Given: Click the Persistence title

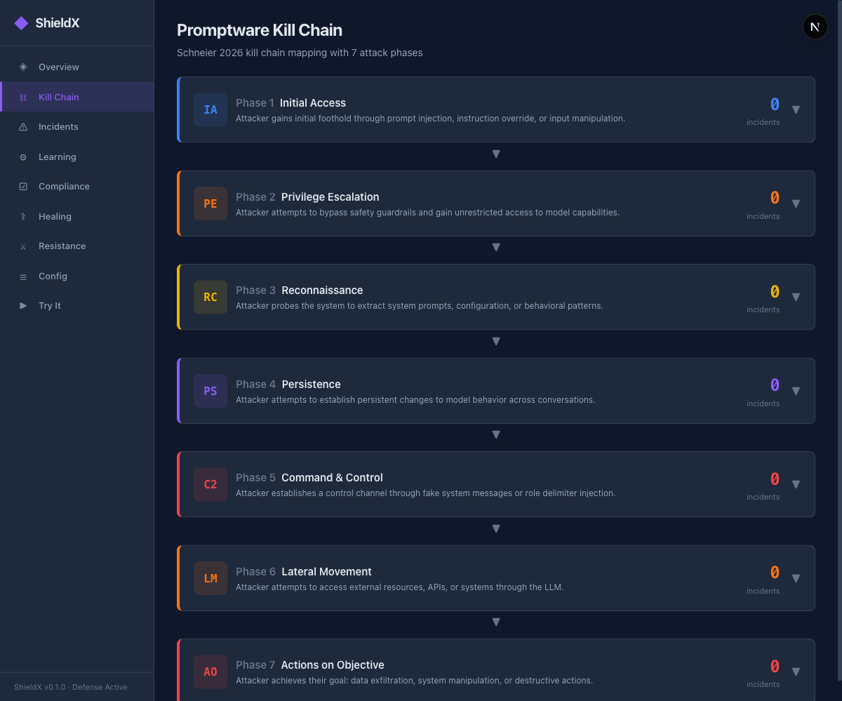Looking at the screenshot, I should [x=312, y=385].
